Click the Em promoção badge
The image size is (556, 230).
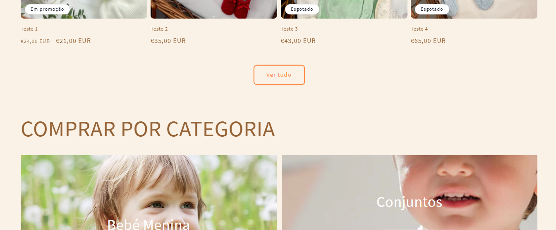pos(47,9)
